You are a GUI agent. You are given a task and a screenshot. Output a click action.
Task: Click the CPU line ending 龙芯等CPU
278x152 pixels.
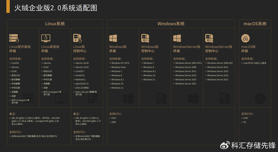(x=34, y=136)
